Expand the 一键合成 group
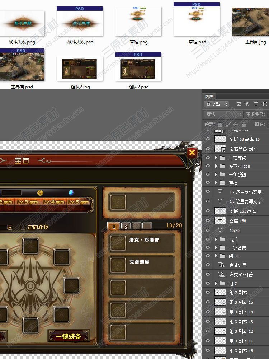Viewport: 269px width, 359px height. [216, 247]
